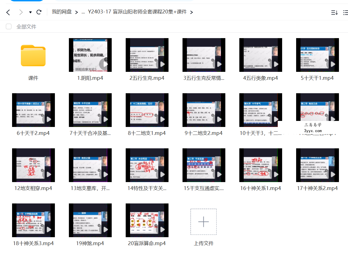Play 14特性及干支关 video play icon

[162, 174]
